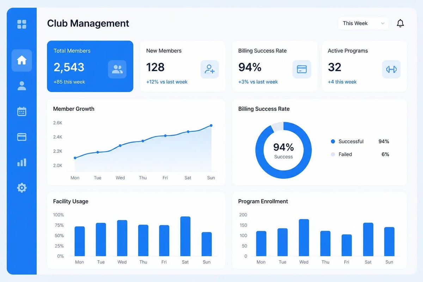Click the +85 this week text

(x=69, y=82)
